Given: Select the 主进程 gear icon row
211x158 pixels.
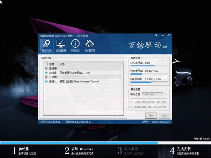Looking at the screenshot, I should 50,68.
